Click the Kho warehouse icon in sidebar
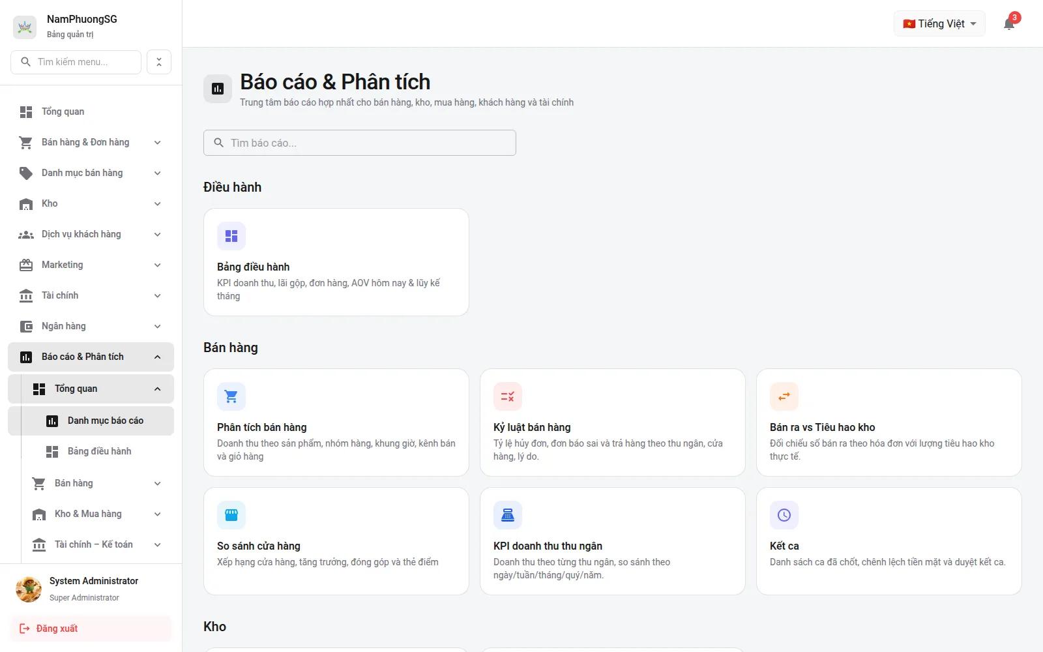The width and height of the screenshot is (1043, 652). tap(26, 204)
